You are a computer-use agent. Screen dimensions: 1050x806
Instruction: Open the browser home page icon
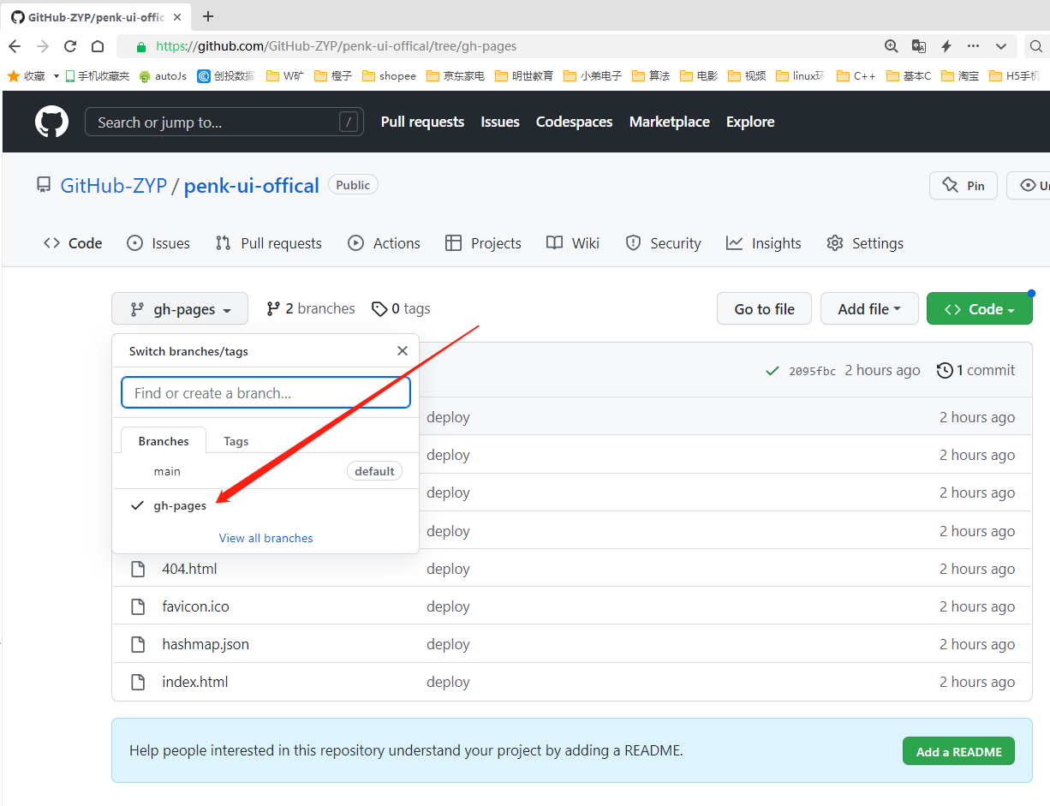coord(98,46)
